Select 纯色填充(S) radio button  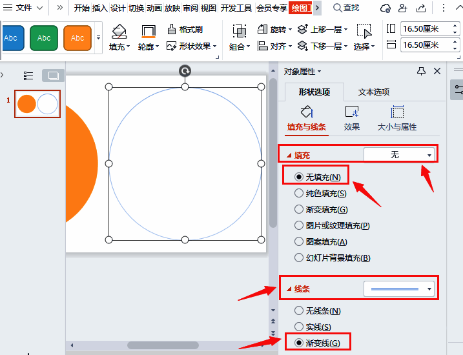tap(299, 193)
